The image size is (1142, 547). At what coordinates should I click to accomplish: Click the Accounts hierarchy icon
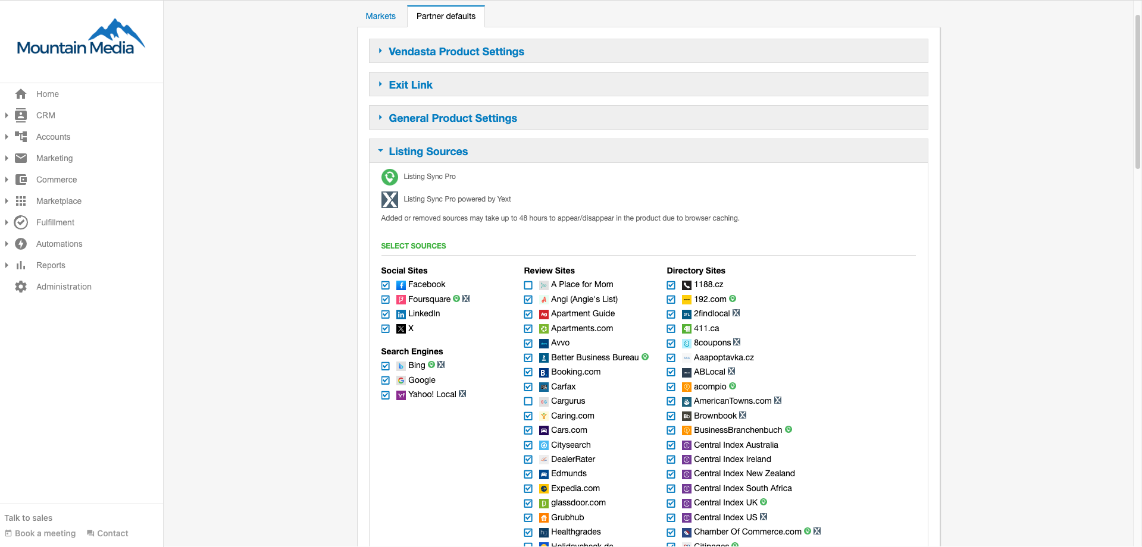21,137
